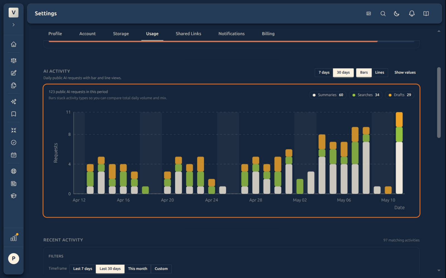Open the calendar sidebar icon
This screenshot has width=446, height=278.
coord(13,155)
